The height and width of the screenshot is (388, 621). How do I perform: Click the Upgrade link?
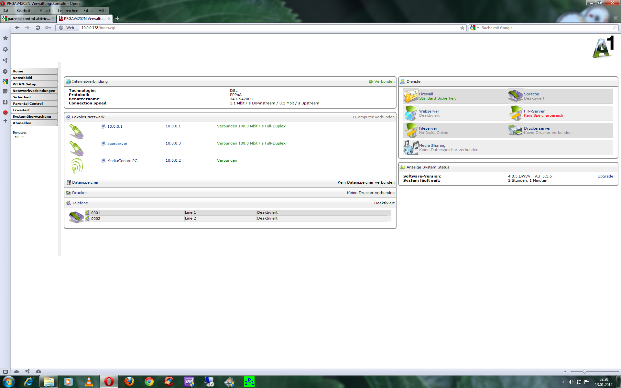[x=605, y=176]
